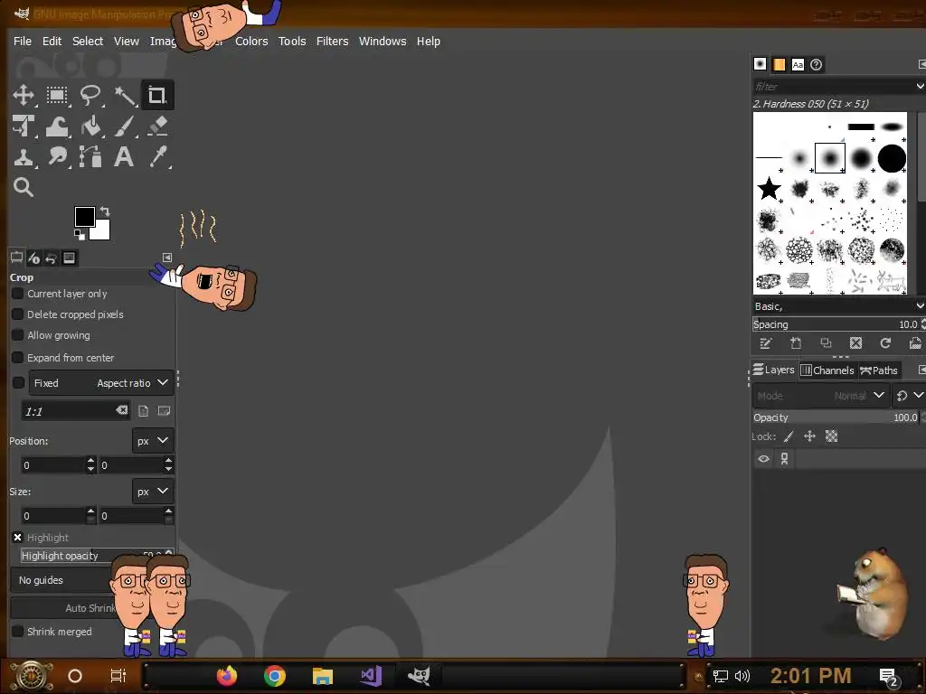Click the Edit brush icon
The width and height of the screenshot is (926, 694).
[x=766, y=343]
